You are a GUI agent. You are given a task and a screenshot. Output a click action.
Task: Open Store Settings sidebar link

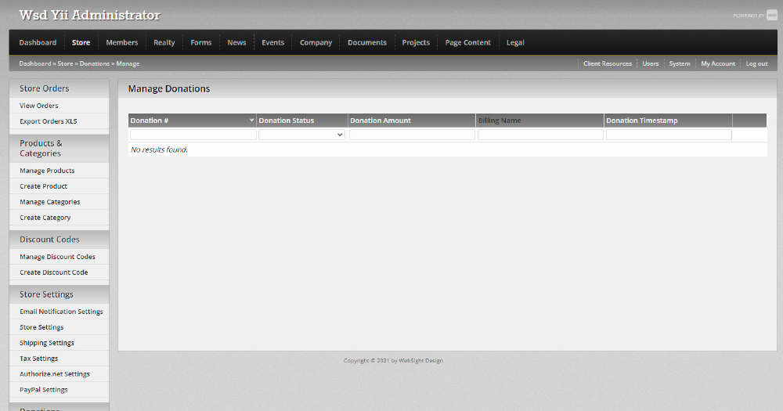[x=41, y=327]
